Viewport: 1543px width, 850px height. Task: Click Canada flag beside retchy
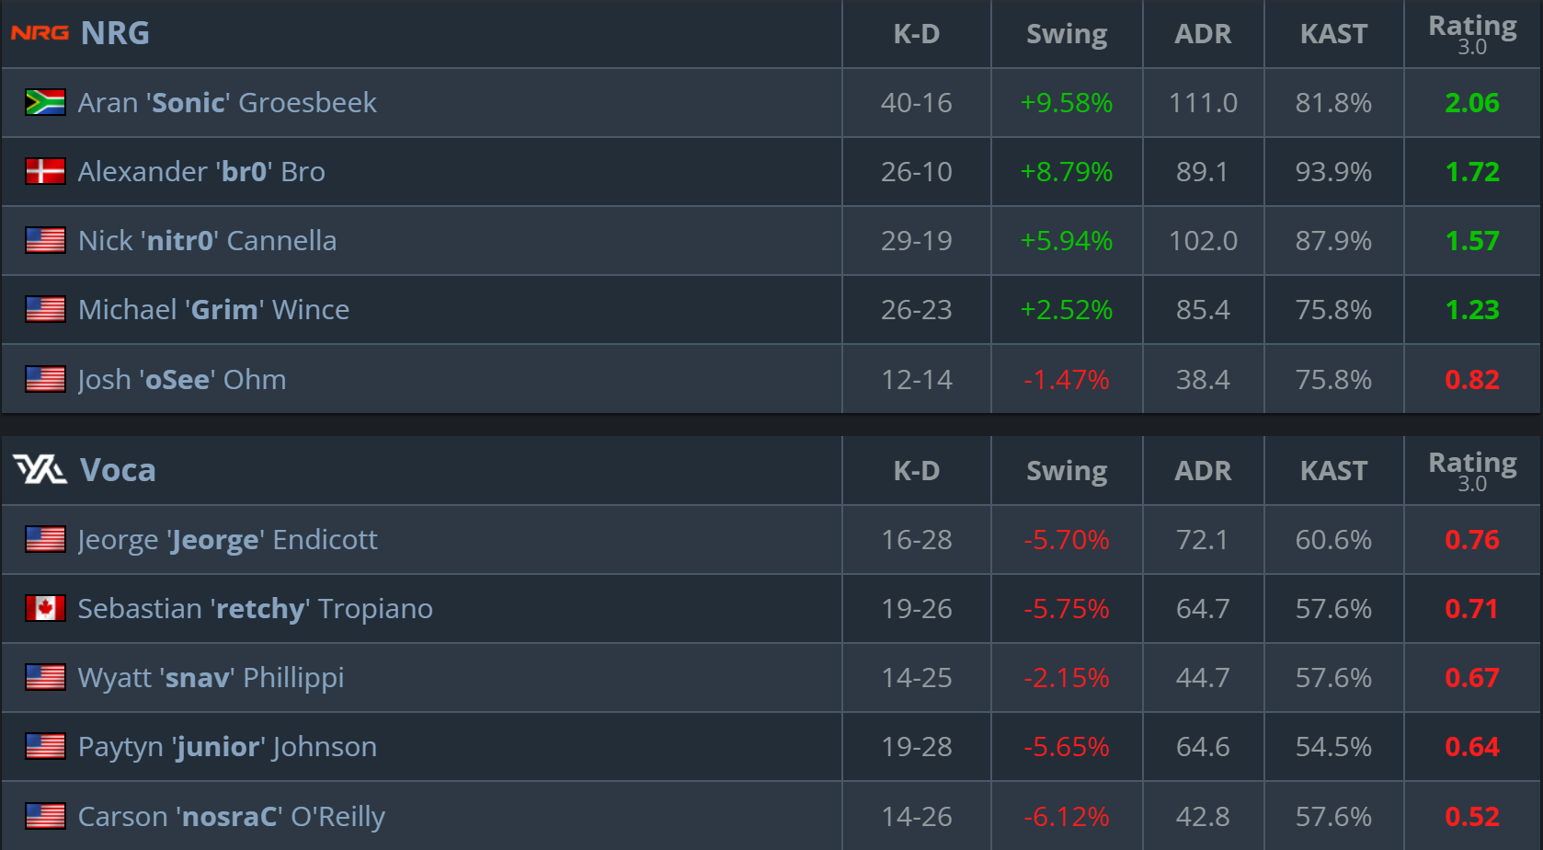point(45,608)
